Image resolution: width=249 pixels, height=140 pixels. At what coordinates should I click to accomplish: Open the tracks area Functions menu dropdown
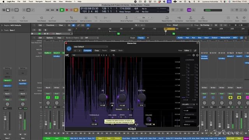(51, 25)
